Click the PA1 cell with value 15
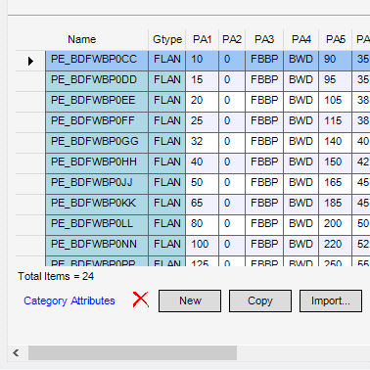Image resolution: width=370 pixels, height=370 pixels. [x=202, y=81]
